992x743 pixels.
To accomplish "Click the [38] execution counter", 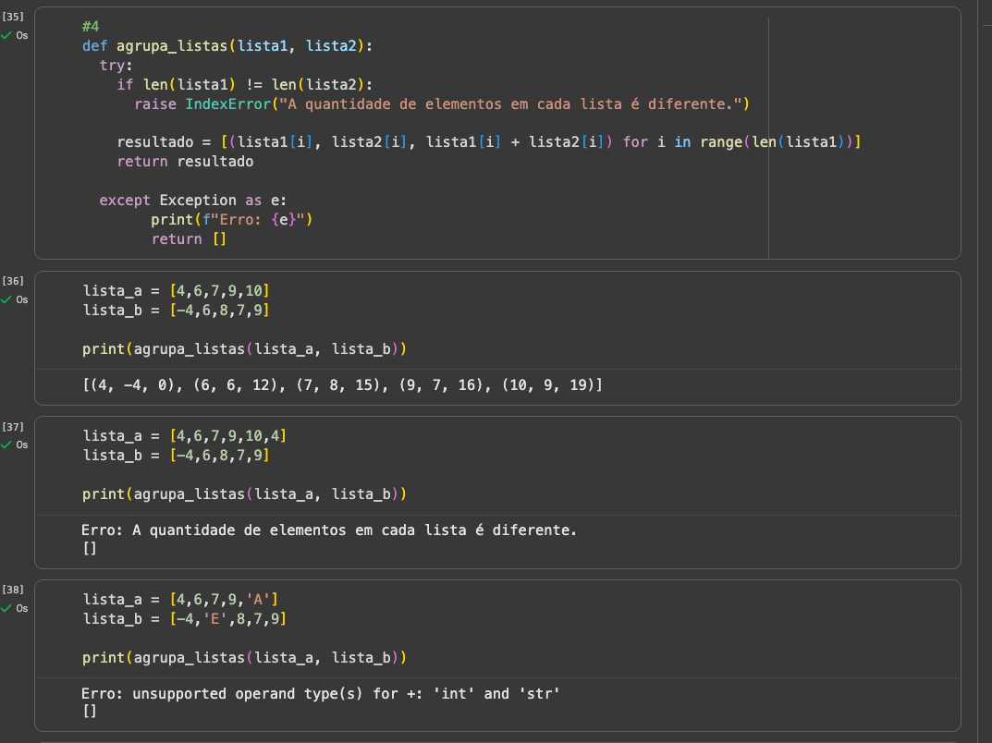I will [x=13, y=589].
